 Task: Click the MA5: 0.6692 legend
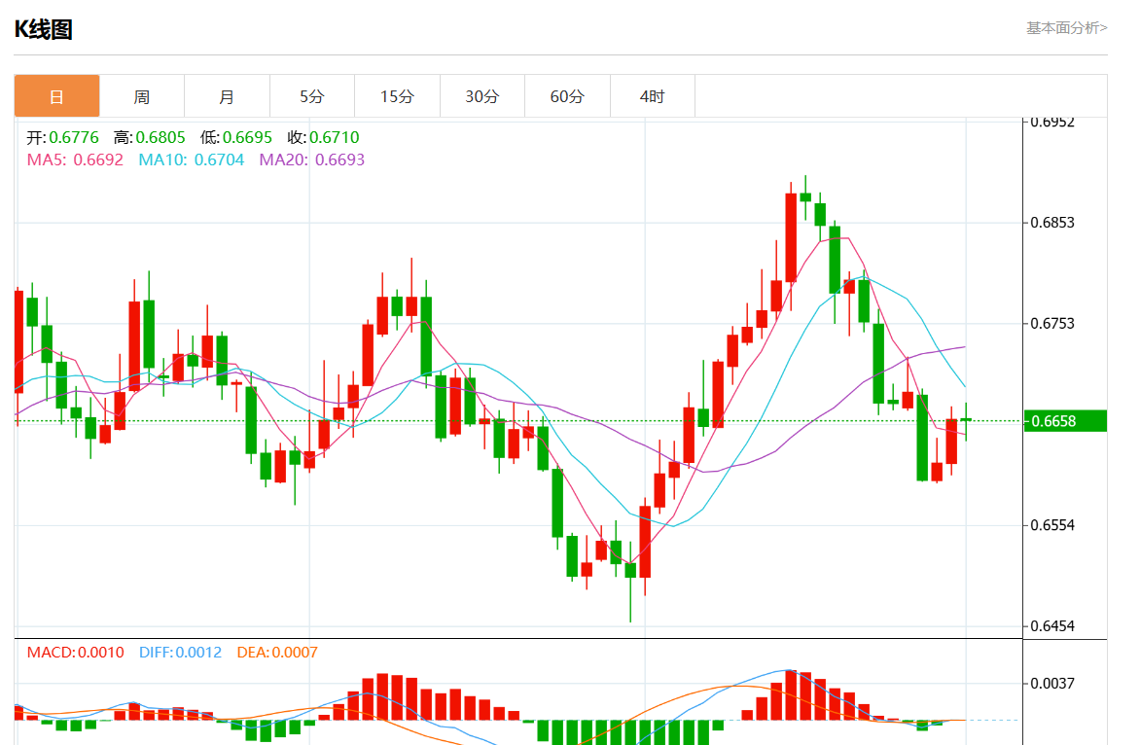coord(75,160)
